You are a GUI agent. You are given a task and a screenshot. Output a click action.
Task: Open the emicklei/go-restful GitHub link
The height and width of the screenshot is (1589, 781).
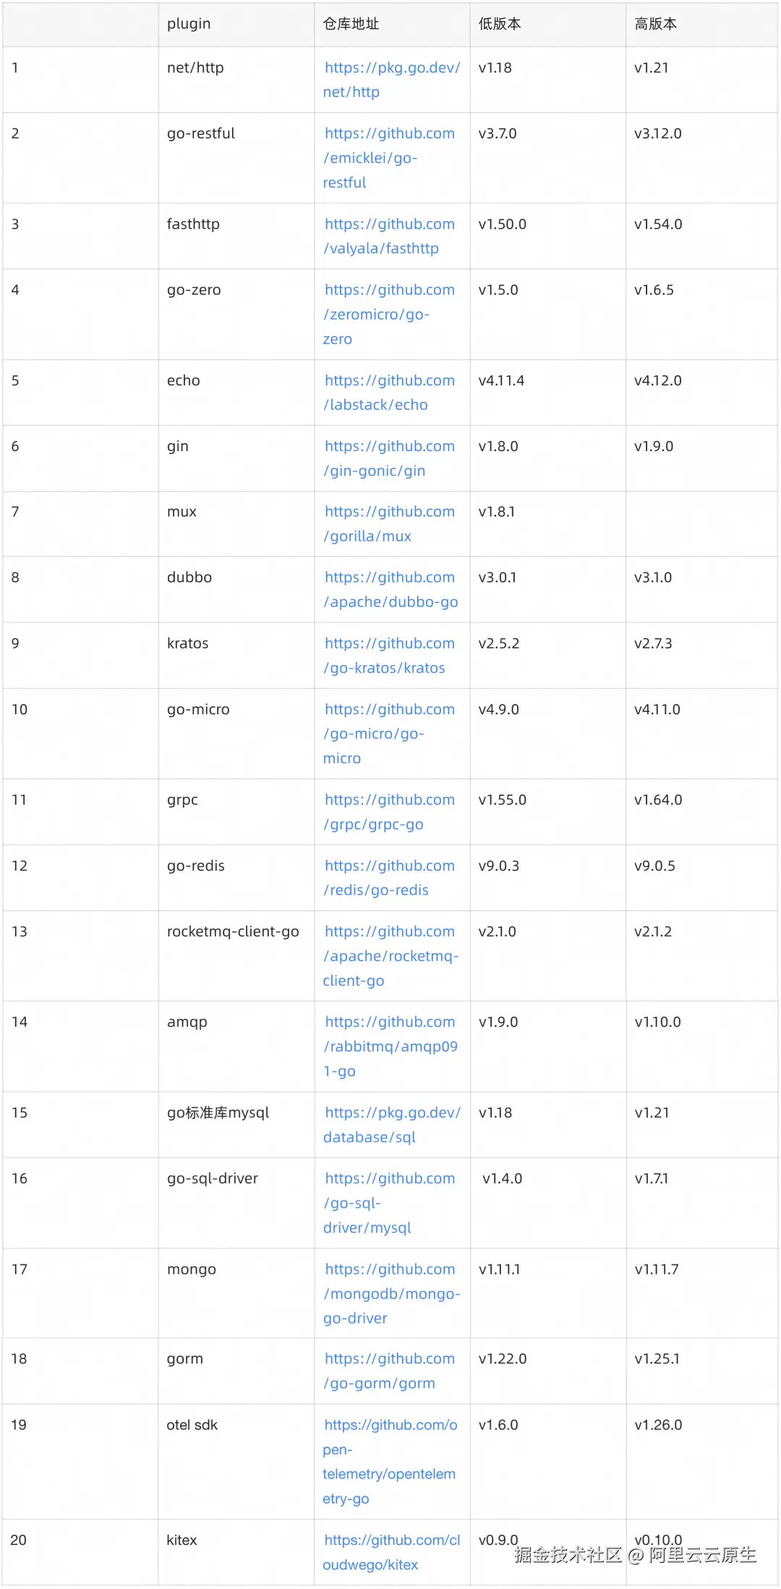(x=389, y=158)
